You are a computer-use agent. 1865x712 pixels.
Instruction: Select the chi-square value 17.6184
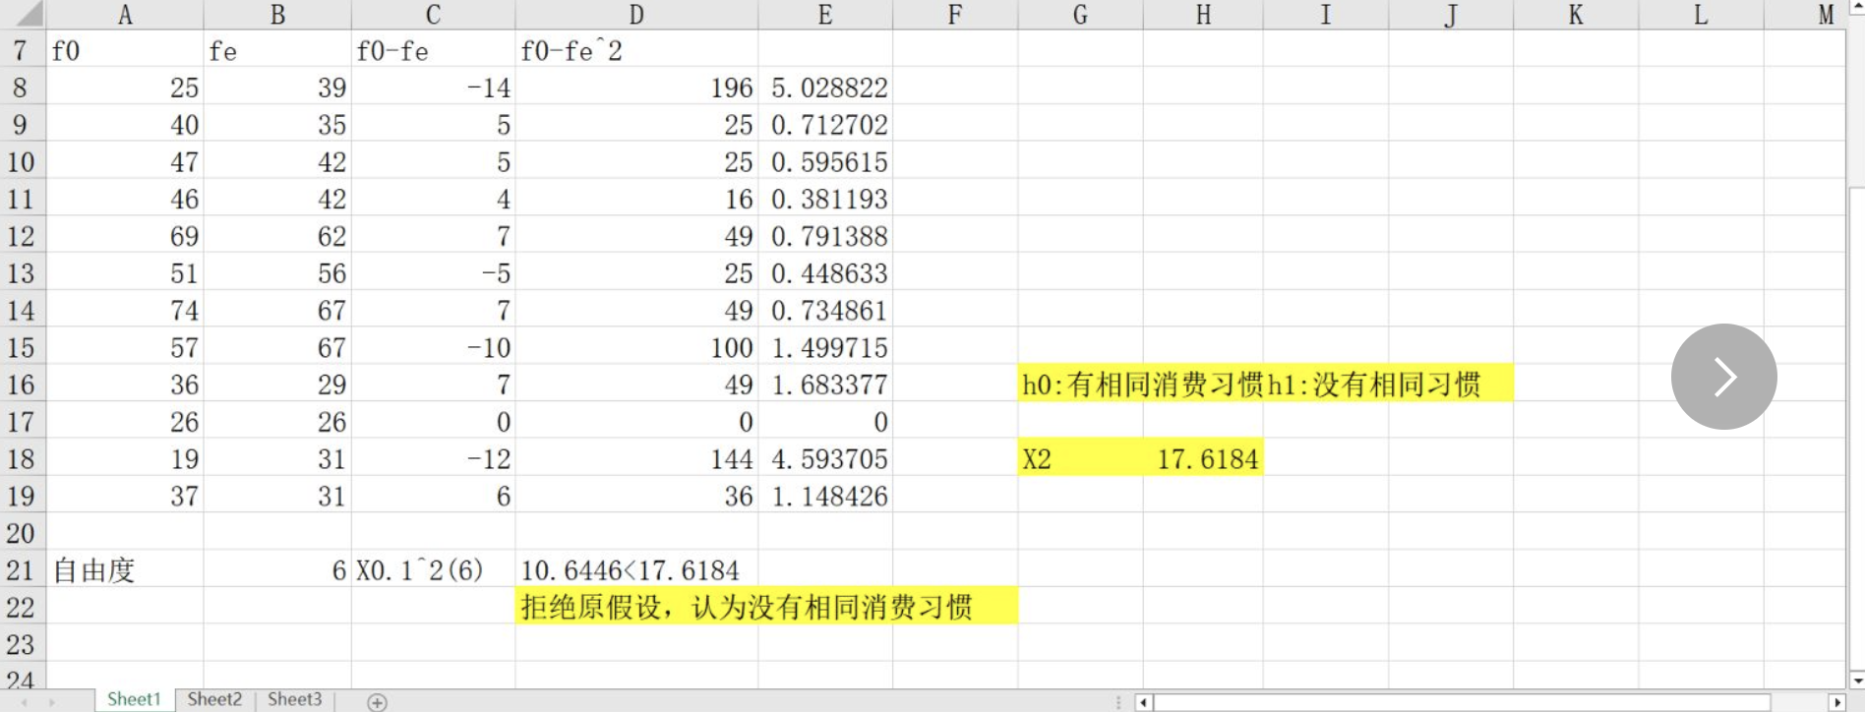[1203, 459]
